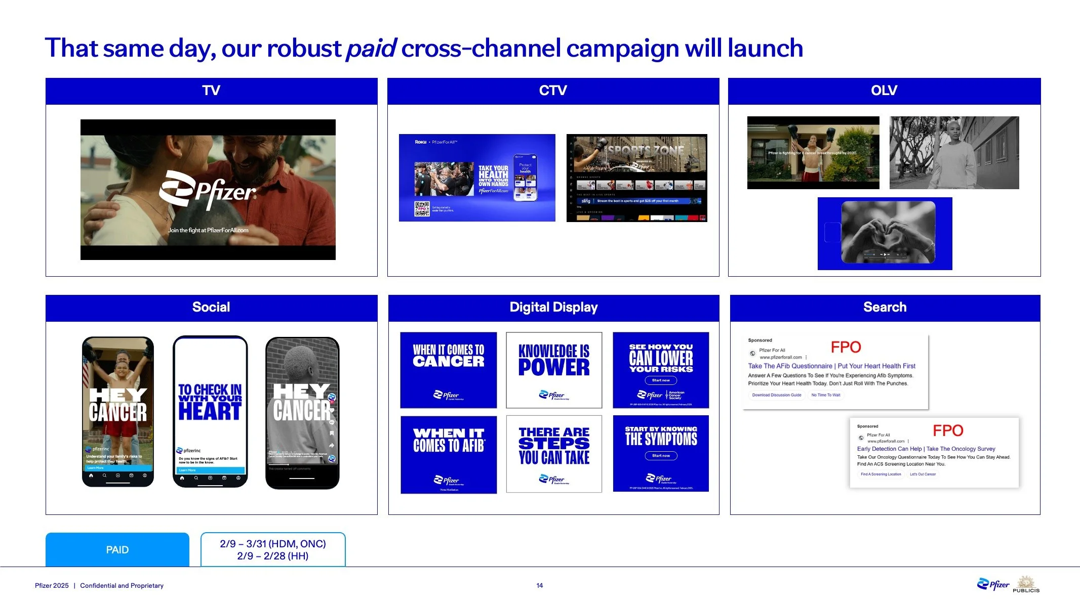Click the progress bar on the grey Hey Cancer phone
The width and height of the screenshot is (1080, 607).
pos(303,464)
